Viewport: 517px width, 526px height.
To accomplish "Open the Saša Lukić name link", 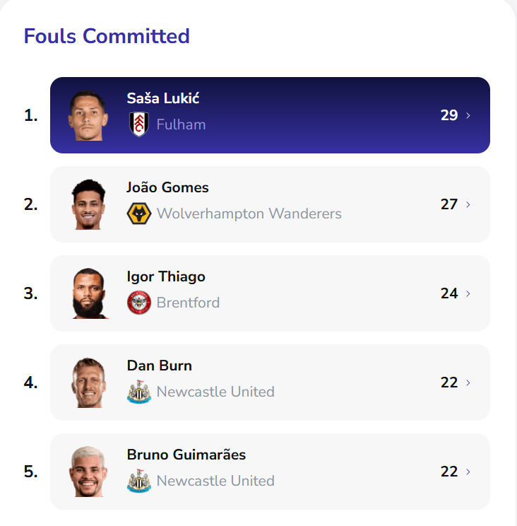I will pyautogui.click(x=163, y=98).
